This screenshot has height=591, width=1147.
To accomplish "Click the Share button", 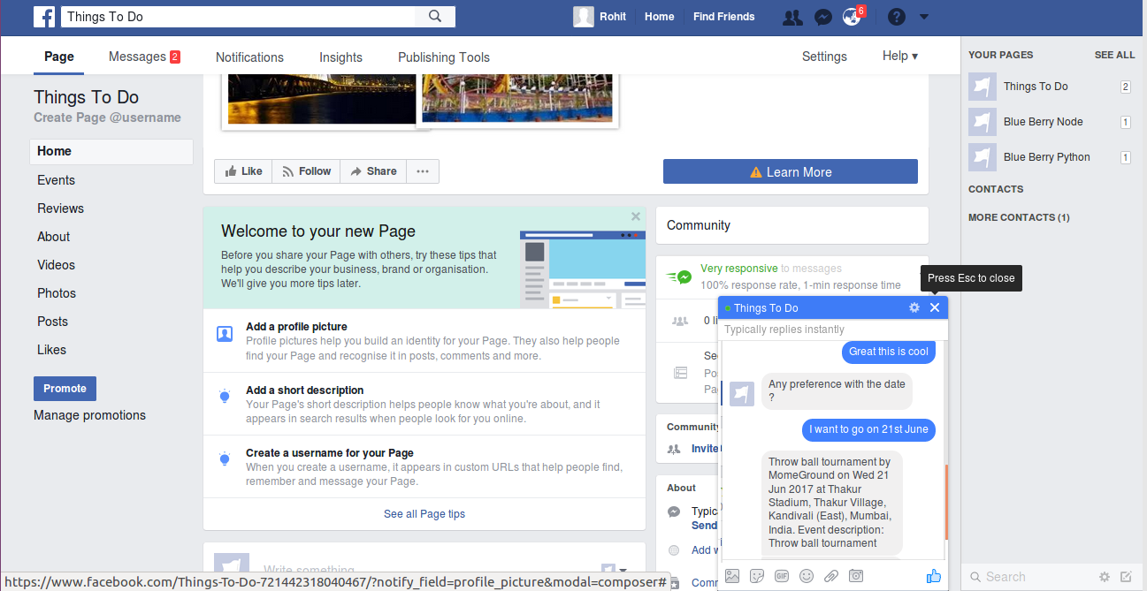I will (x=373, y=171).
